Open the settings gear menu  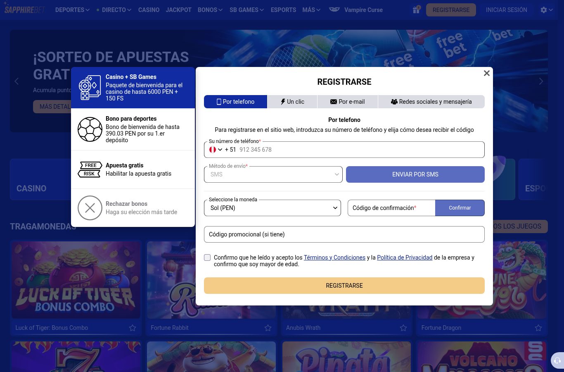(x=546, y=10)
